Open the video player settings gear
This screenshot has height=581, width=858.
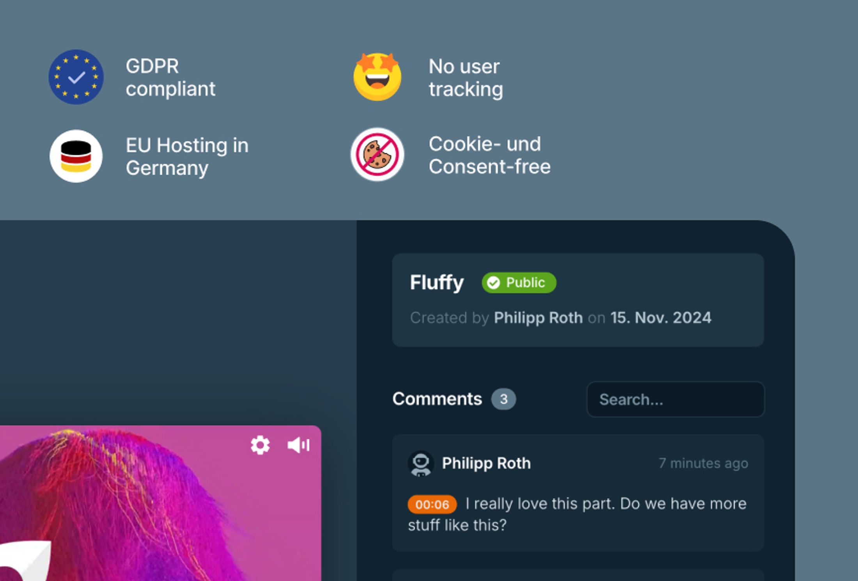tap(261, 445)
